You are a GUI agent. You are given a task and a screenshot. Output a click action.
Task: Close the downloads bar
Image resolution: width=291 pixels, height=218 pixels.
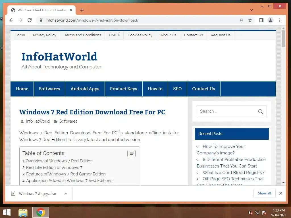tap(280, 193)
